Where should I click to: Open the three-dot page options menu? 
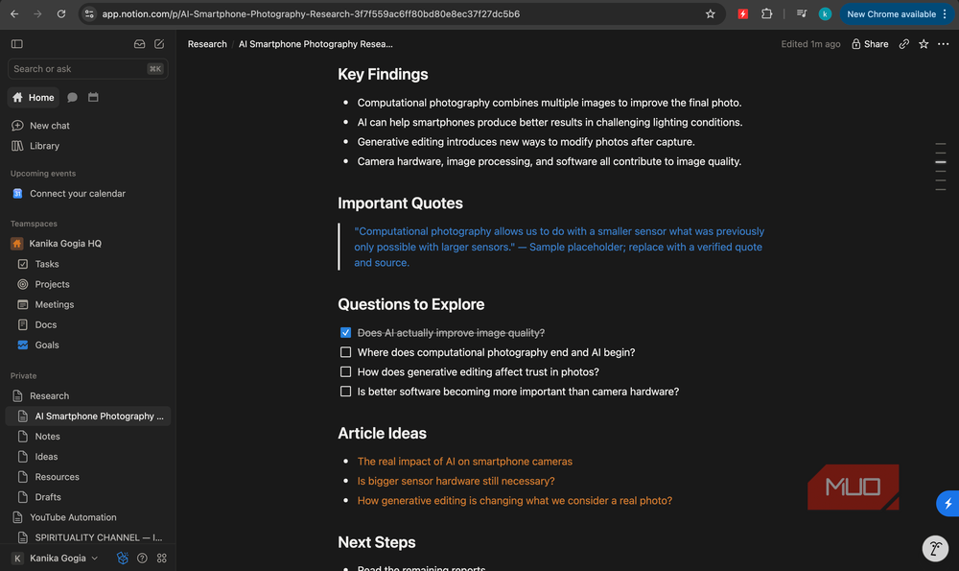point(943,44)
